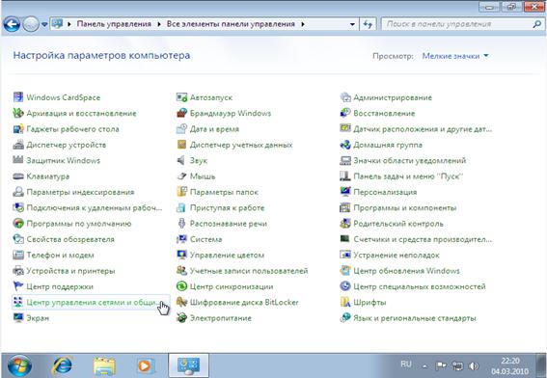Image resolution: width=547 pixels, height=378 pixels.
Task: Open the Программы и компоненты link
Action: coord(404,208)
